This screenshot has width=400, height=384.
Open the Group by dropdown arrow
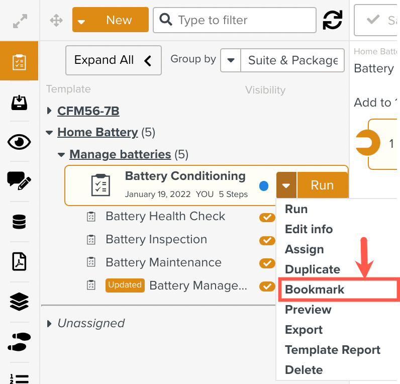pos(231,60)
